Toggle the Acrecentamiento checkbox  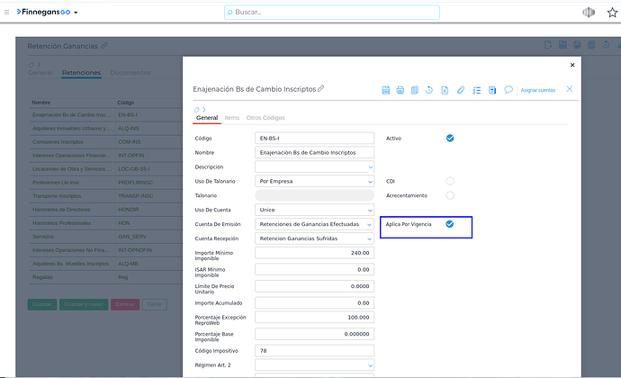tap(450, 195)
